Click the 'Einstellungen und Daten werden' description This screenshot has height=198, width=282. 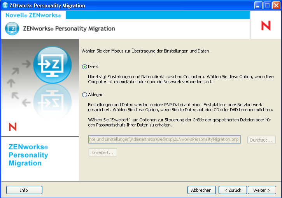[x=180, y=107]
